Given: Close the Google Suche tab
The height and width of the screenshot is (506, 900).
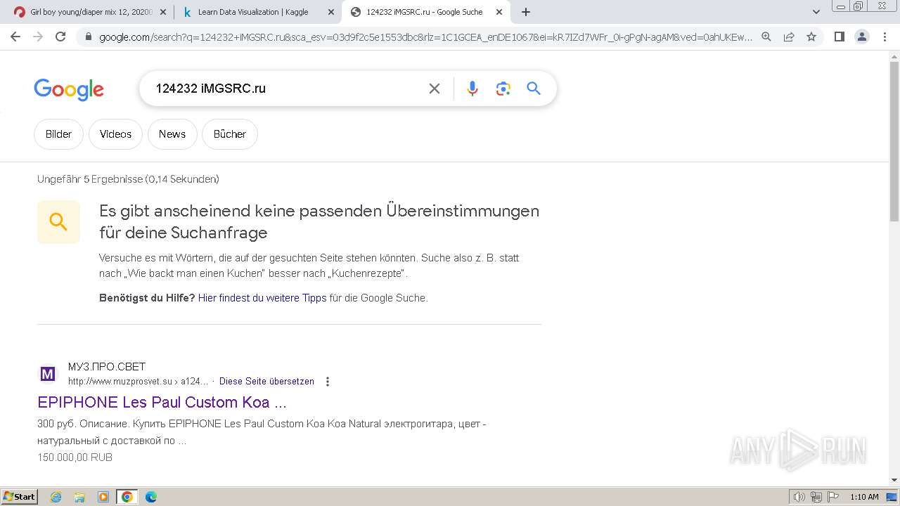Looking at the screenshot, I should pyautogui.click(x=499, y=12).
